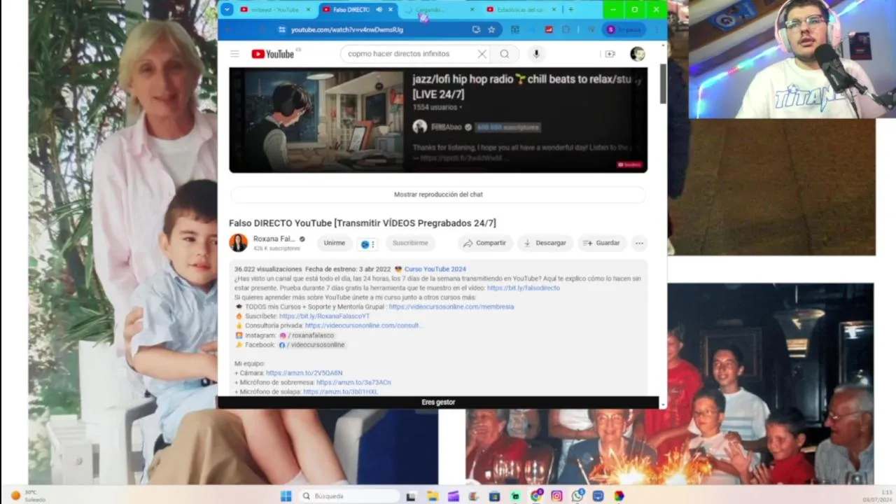The height and width of the screenshot is (504, 896).
Task: Click the Roxana Fal... channel name
Action: [274, 239]
